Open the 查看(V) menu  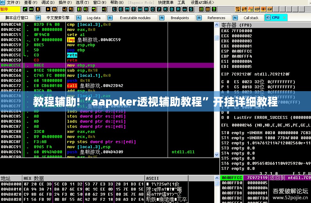(31, 3)
